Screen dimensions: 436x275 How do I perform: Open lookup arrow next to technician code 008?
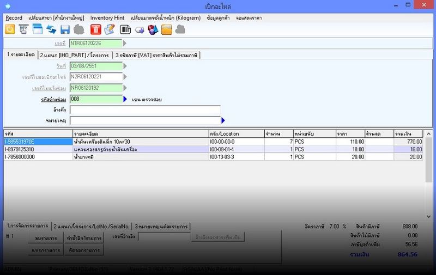click(125, 99)
